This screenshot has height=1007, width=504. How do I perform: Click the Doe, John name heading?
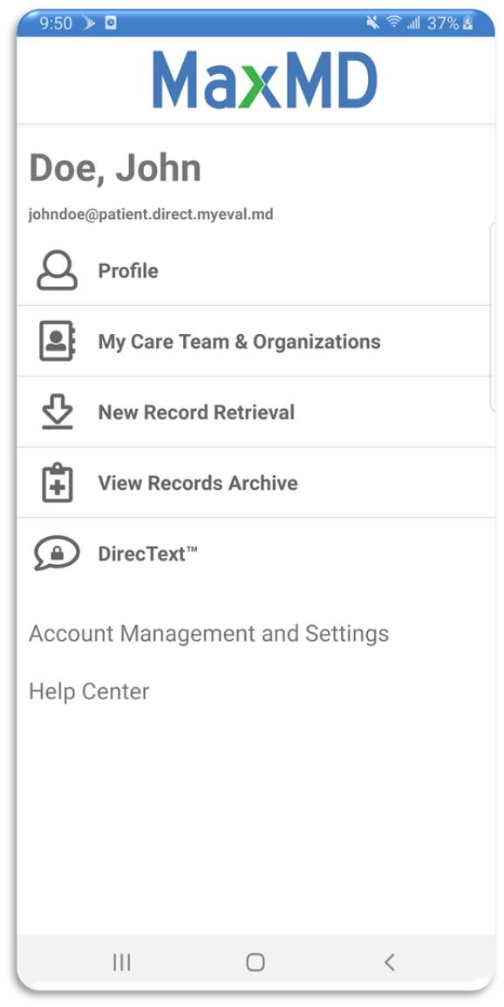pos(115,167)
